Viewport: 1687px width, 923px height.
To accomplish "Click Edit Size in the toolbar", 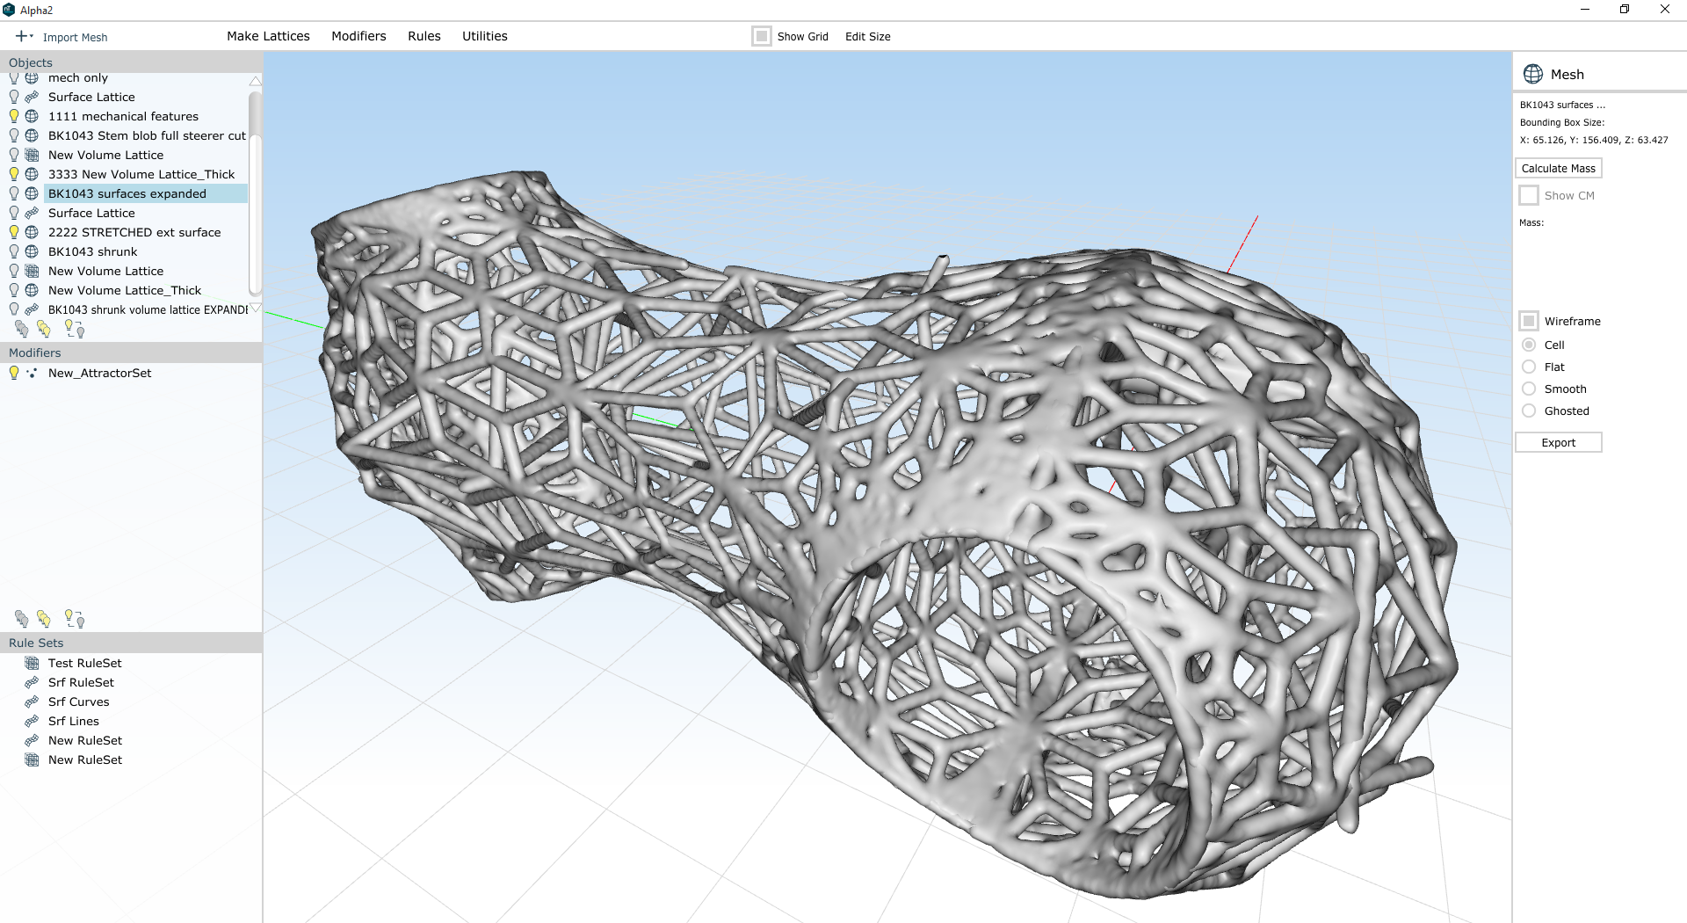I will 868,36.
